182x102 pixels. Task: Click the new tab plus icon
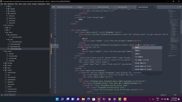pos(178,7)
